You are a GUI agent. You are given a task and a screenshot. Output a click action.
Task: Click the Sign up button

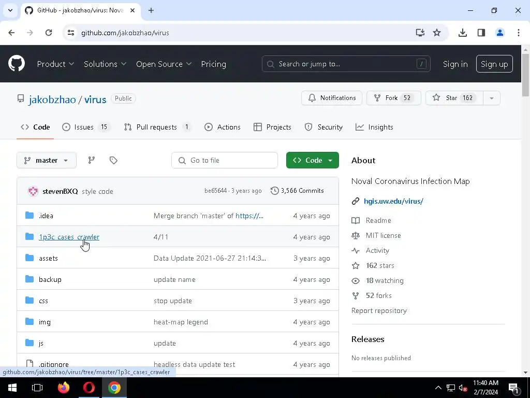[494, 64]
